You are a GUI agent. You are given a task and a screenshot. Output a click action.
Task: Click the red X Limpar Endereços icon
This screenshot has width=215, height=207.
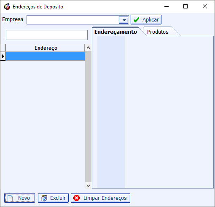click(x=77, y=198)
